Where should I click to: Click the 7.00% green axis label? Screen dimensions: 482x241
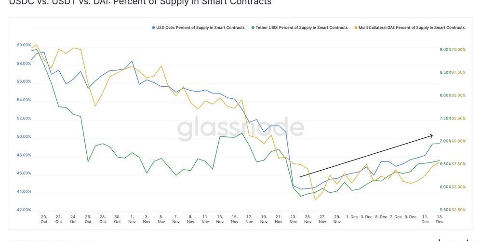[445, 141]
